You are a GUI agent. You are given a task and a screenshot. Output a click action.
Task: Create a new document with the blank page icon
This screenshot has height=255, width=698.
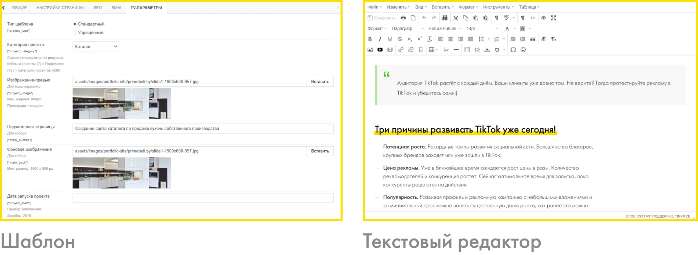(413, 18)
